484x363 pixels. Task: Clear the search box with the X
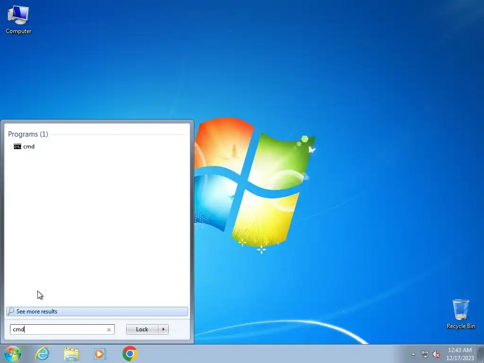[109, 329]
